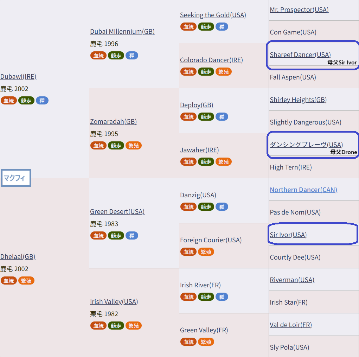Click 血統 badge under Green Desert
Image resolution: width=359 pixels, height=357 pixels.
(98, 236)
